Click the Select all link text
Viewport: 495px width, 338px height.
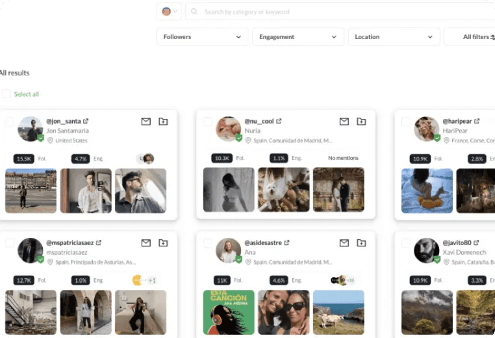pyautogui.click(x=27, y=94)
